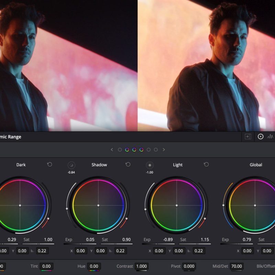This screenshot has height=275, width=275.
Task: Click the Contrast value 1.000
Action: 142,266
